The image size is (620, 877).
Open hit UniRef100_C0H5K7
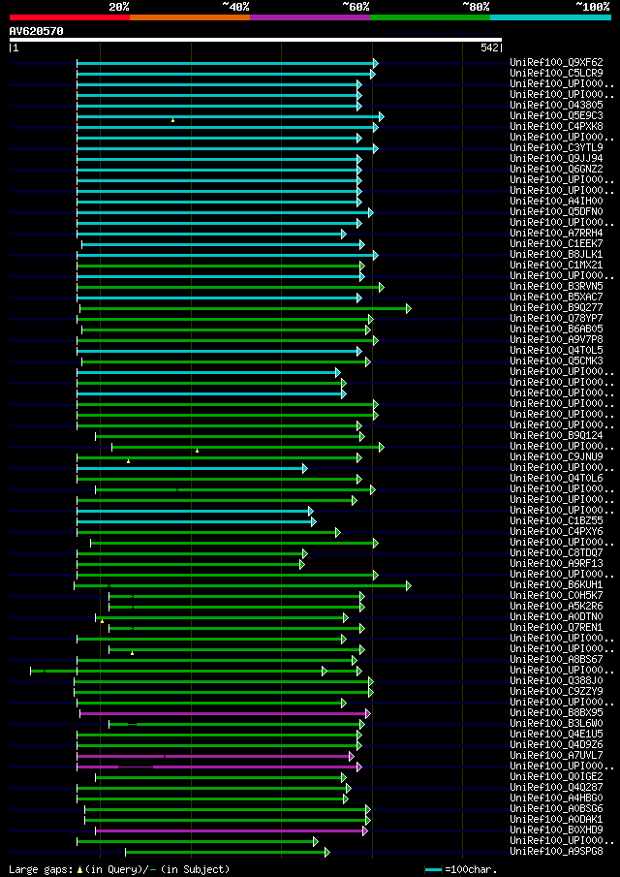point(556,595)
